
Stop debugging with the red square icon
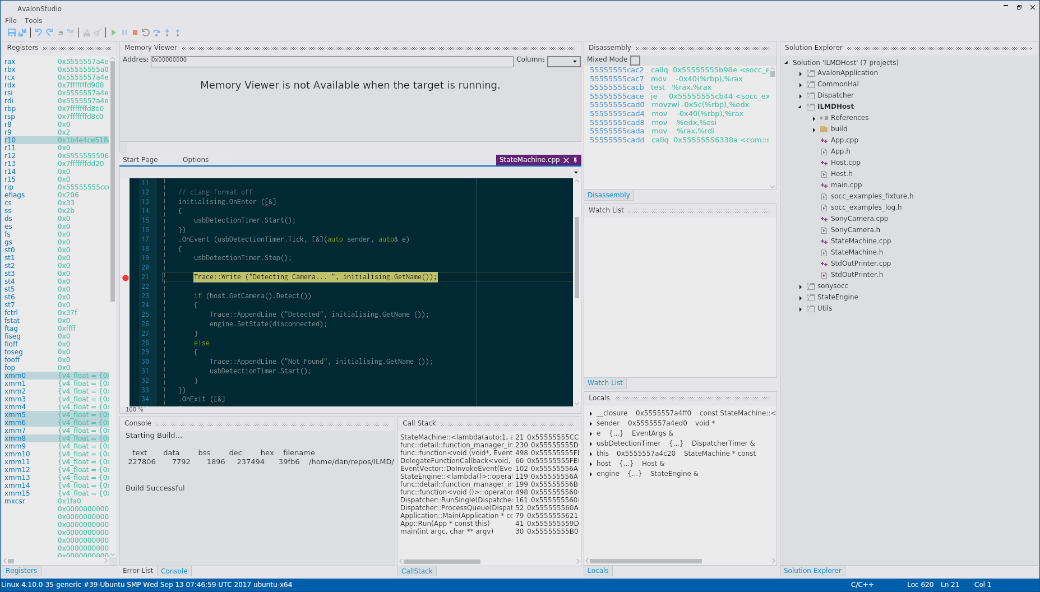tap(135, 33)
